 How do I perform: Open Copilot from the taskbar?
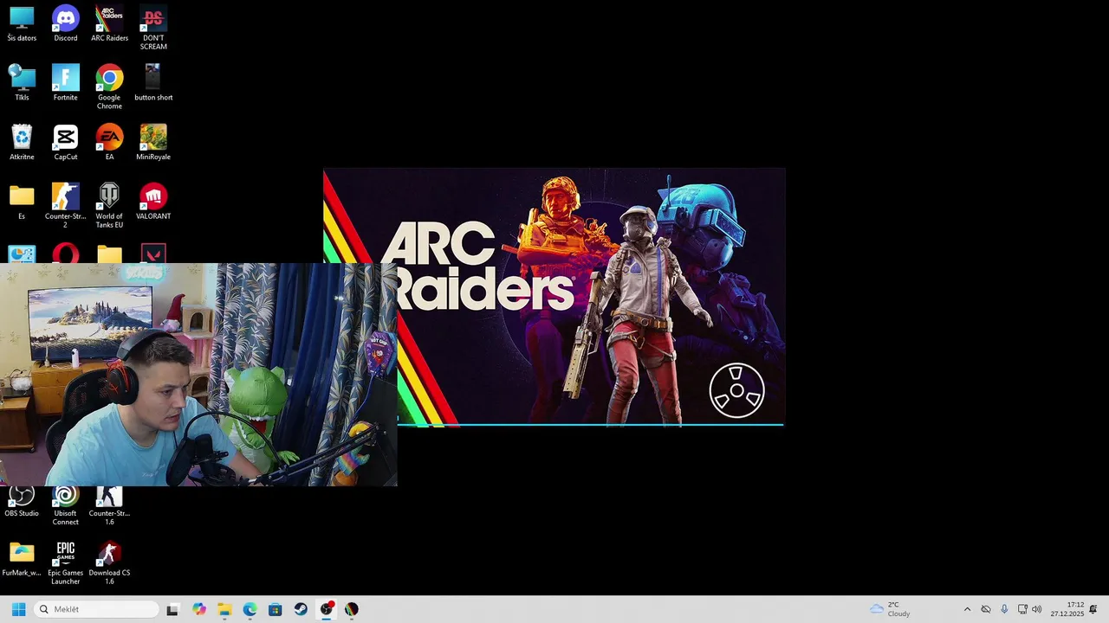coord(199,609)
